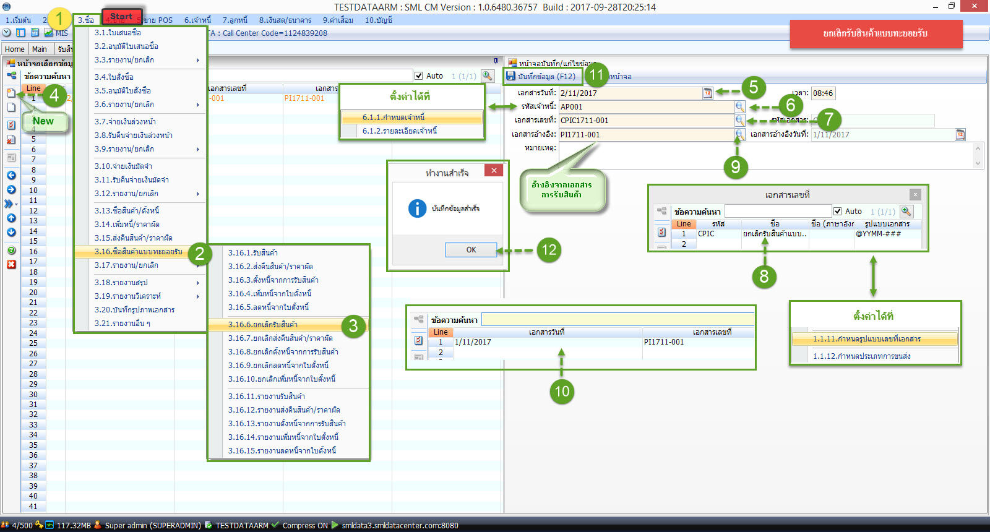The image size is (990, 532).
Task: Click the blue up arrow icon
Action: tap(11, 218)
